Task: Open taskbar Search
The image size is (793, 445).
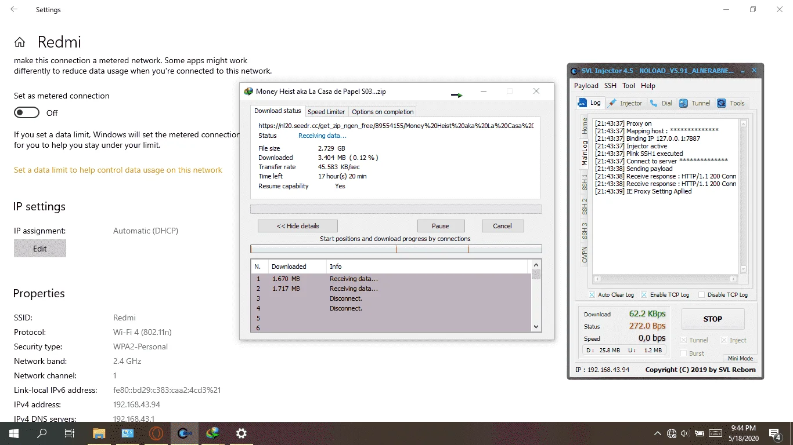Action: (x=42, y=433)
